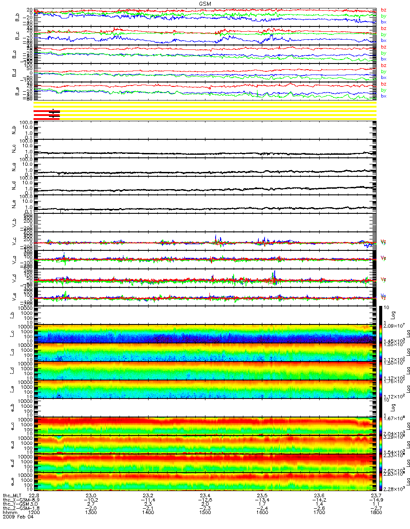Click the 1300 time tick label
The image size is (410, 529).
[x=91, y=513]
